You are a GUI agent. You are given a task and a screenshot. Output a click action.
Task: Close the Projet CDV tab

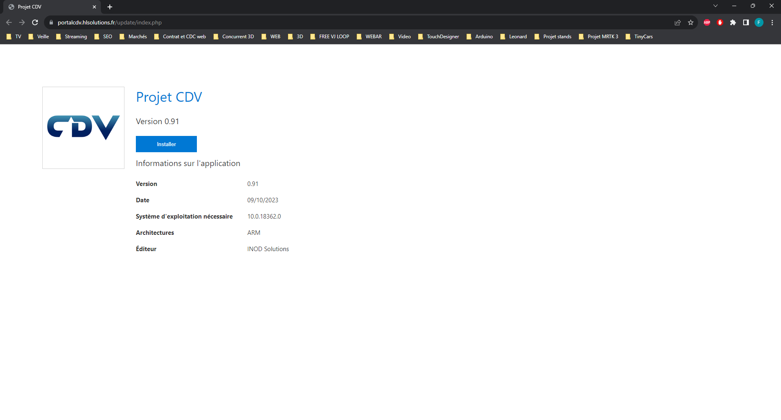[x=94, y=7]
